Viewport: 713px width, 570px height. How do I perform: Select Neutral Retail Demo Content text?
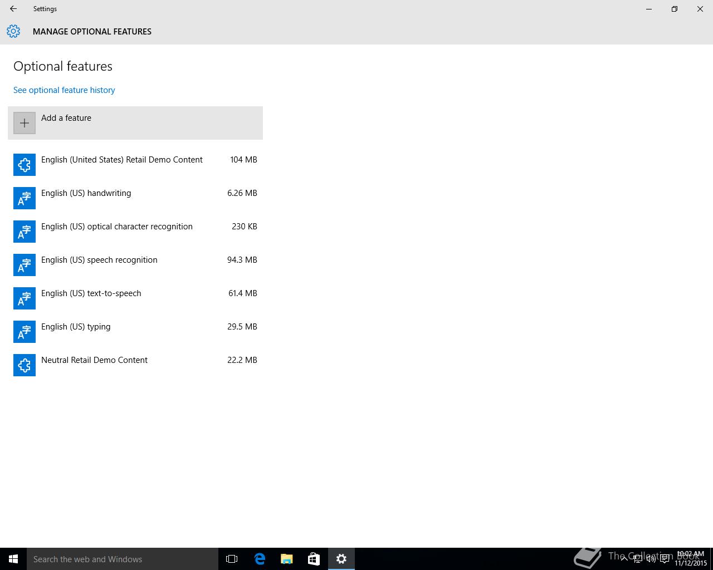(94, 360)
